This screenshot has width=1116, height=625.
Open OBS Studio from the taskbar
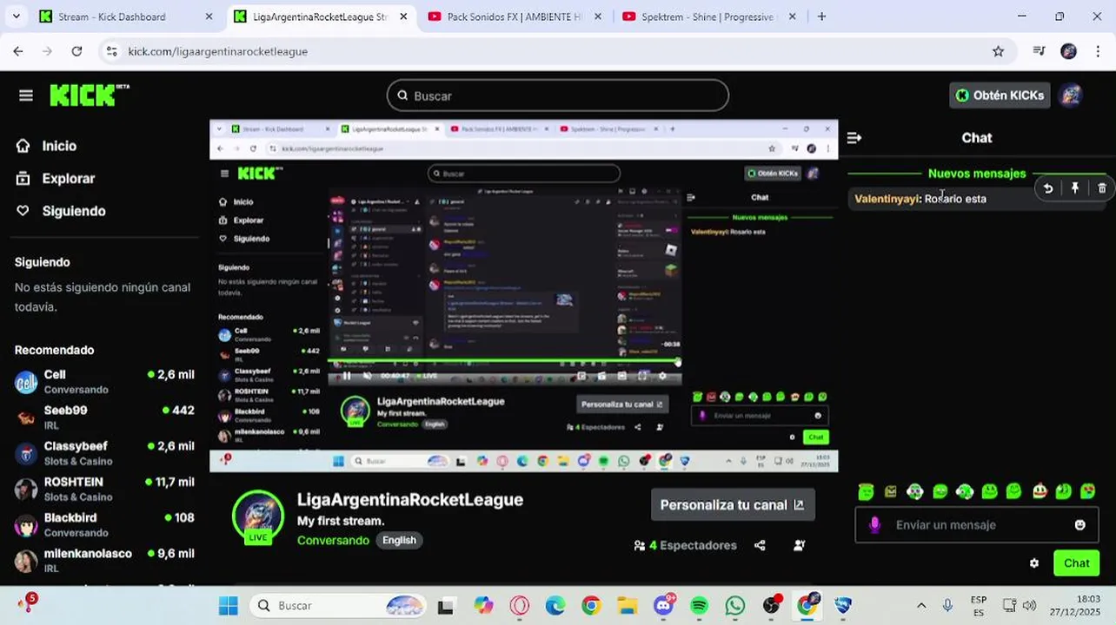coord(772,606)
